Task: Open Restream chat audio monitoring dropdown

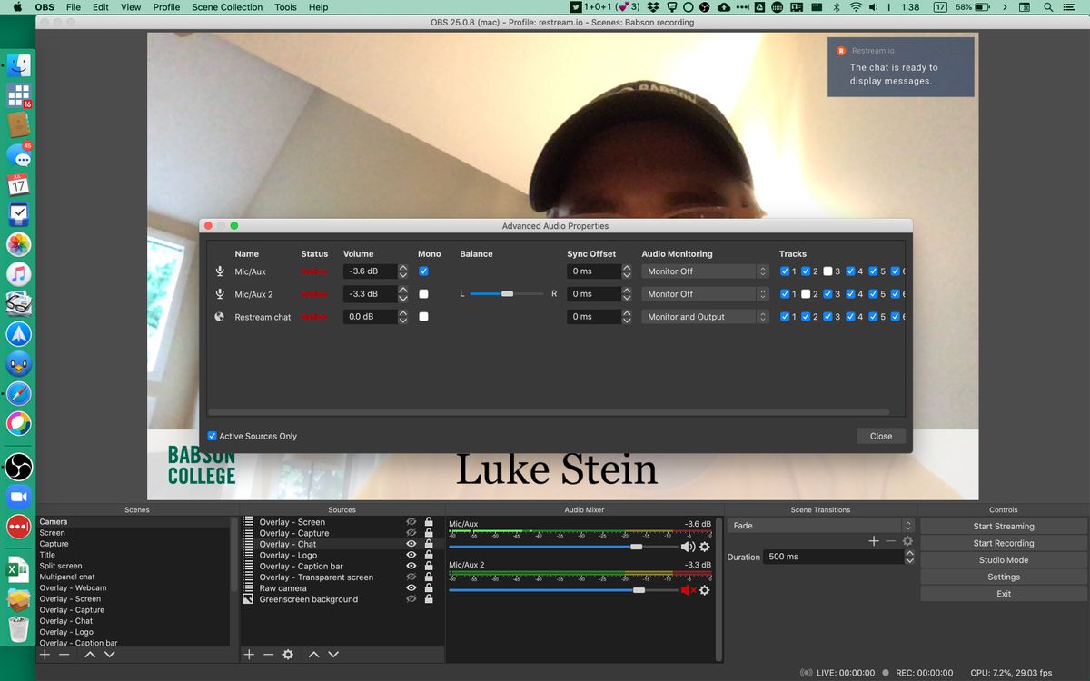Action: [x=705, y=317]
